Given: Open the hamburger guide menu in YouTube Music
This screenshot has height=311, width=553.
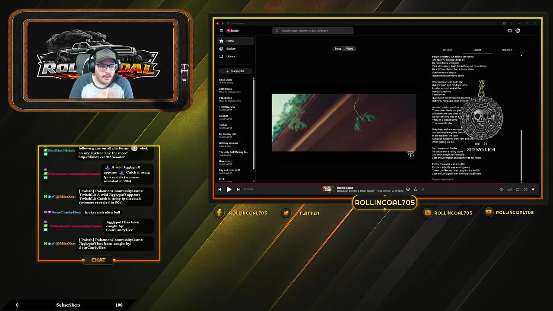Looking at the screenshot, I should click(221, 31).
